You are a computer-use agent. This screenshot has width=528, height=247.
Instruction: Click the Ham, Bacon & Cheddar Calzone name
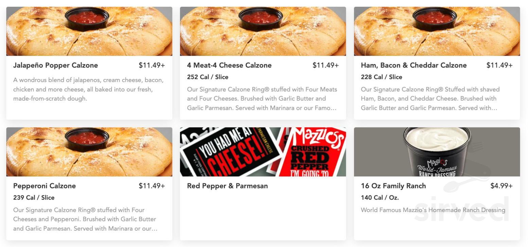(x=413, y=65)
